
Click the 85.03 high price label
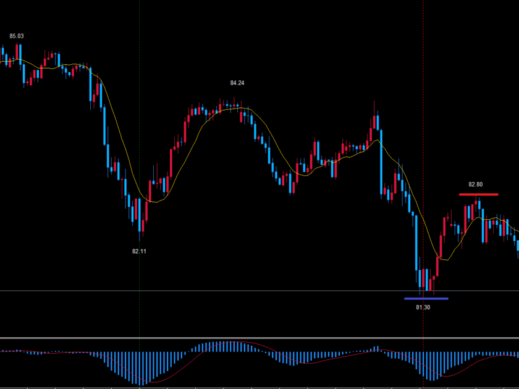[x=17, y=36]
